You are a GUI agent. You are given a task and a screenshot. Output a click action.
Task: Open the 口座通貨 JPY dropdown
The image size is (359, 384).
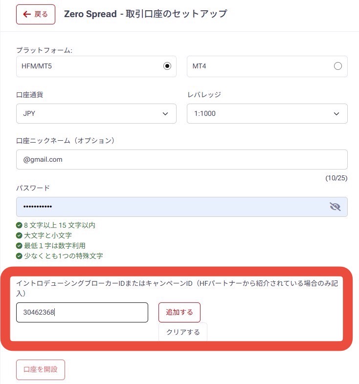click(96, 113)
